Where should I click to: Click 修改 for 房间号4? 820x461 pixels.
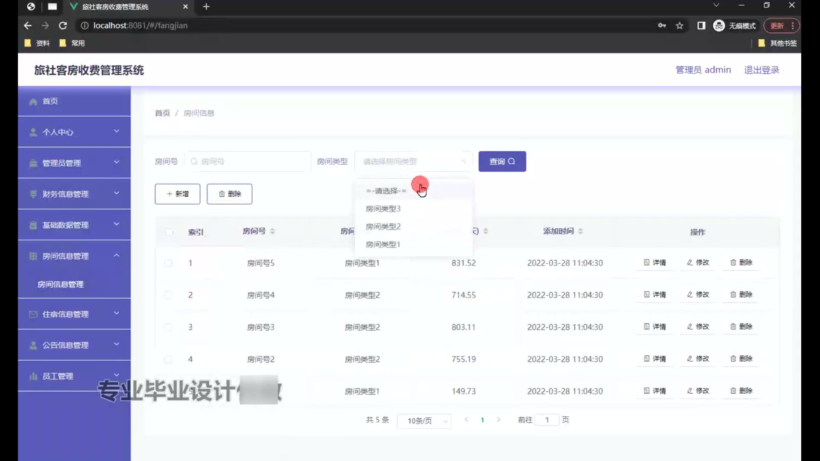[x=698, y=295]
